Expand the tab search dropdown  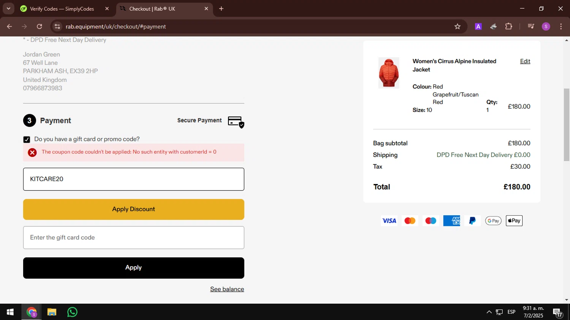point(8,9)
